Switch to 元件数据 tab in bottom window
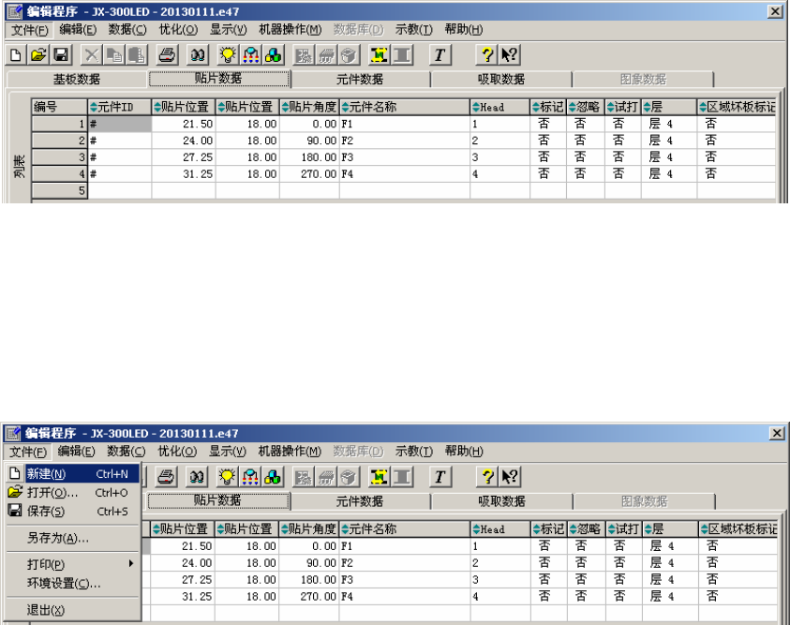 coord(360,501)
